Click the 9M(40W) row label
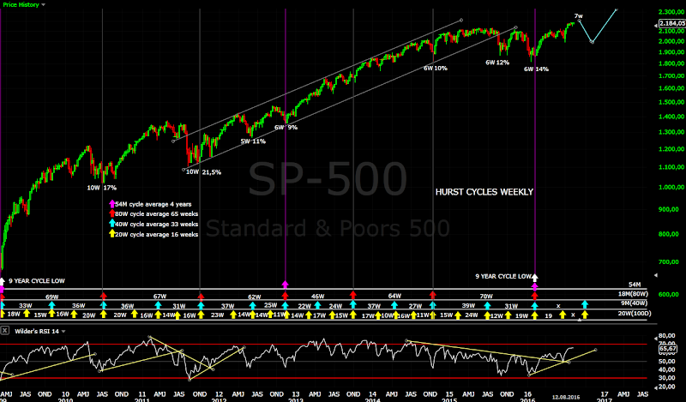686x402 pixels. 634,303
